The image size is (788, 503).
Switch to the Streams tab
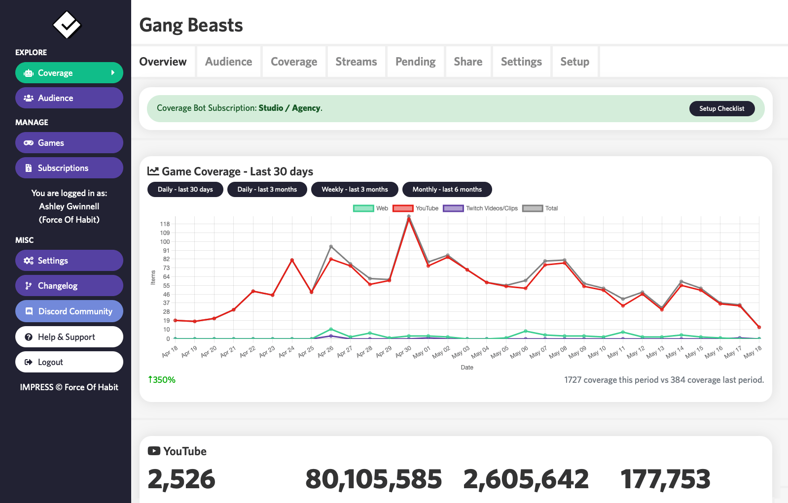(x=356, y=62)
